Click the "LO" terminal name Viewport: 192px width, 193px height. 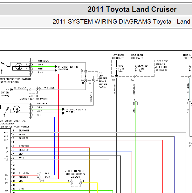(x=7, y=179)
